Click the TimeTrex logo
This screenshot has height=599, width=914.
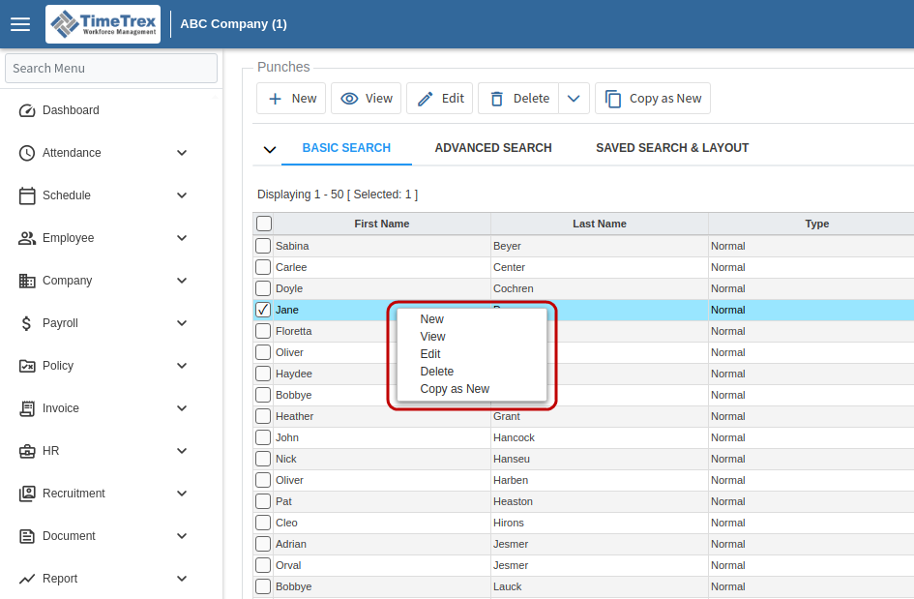pyautogui.click(x=103, y=24)
